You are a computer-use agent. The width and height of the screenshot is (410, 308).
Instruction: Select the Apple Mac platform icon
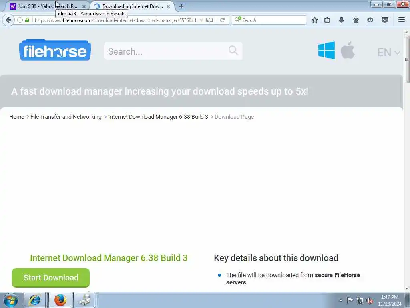click(348, 50)
